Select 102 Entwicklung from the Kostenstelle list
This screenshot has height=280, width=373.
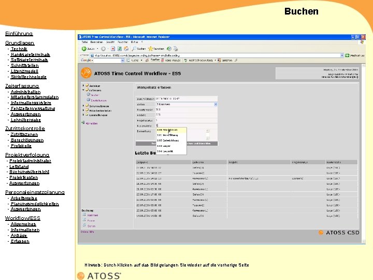(x=171, y=141)
